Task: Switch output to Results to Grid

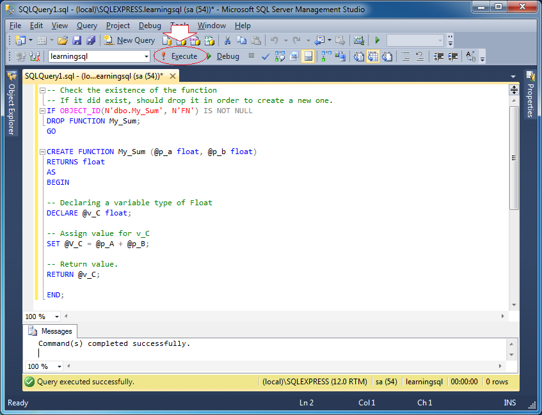Action: [372, 56]
